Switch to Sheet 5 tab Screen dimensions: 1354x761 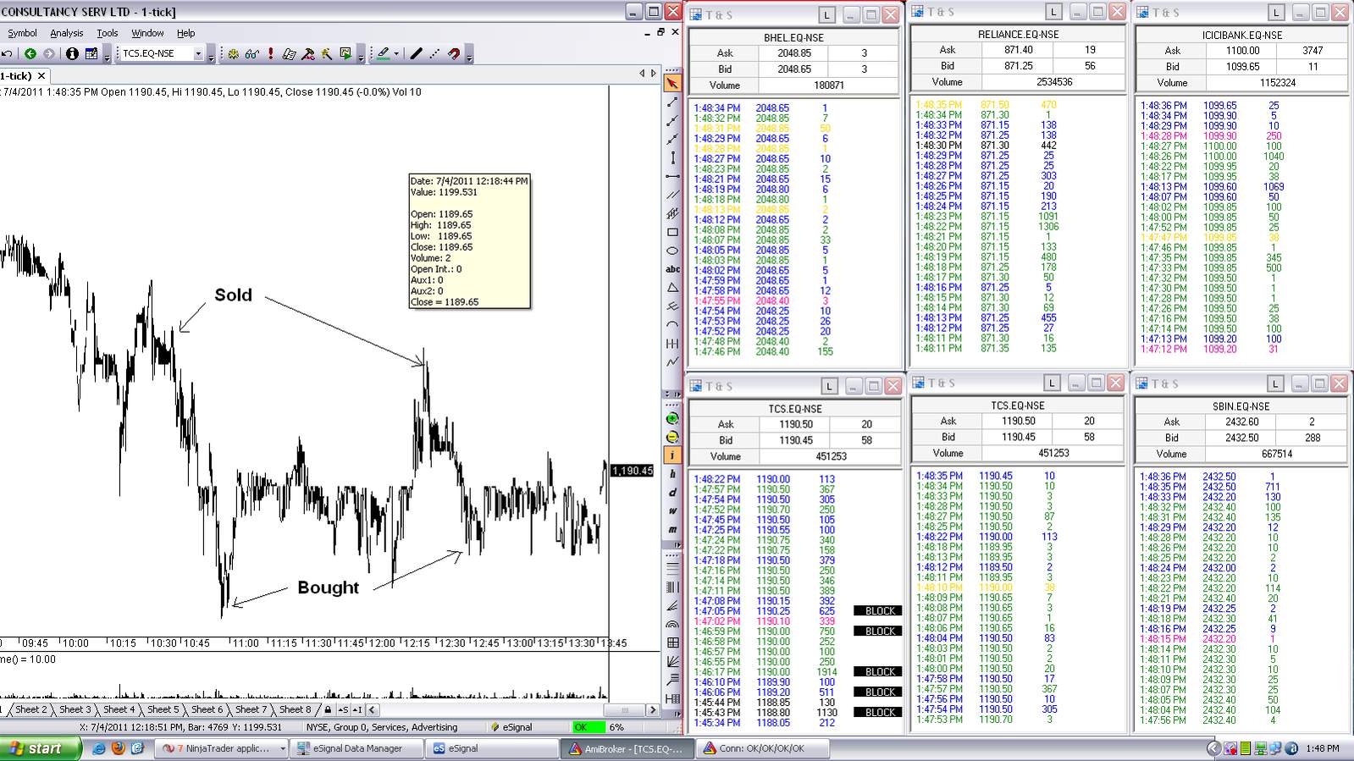[163, 710]
